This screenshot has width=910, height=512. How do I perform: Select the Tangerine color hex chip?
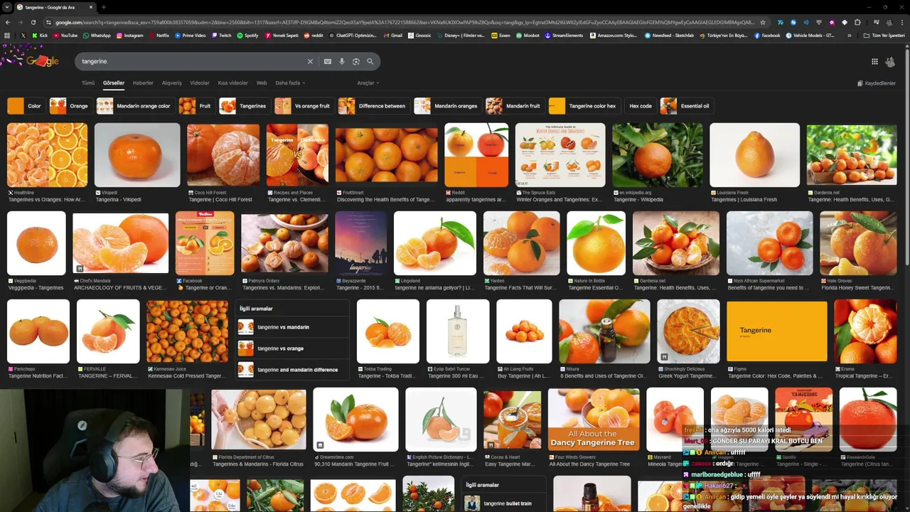583,106
